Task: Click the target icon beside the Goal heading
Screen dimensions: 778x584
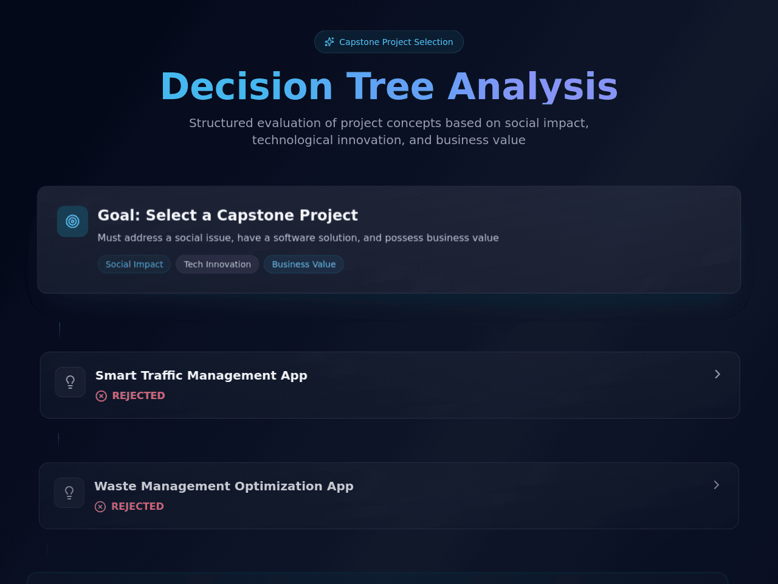Action: 73,221
